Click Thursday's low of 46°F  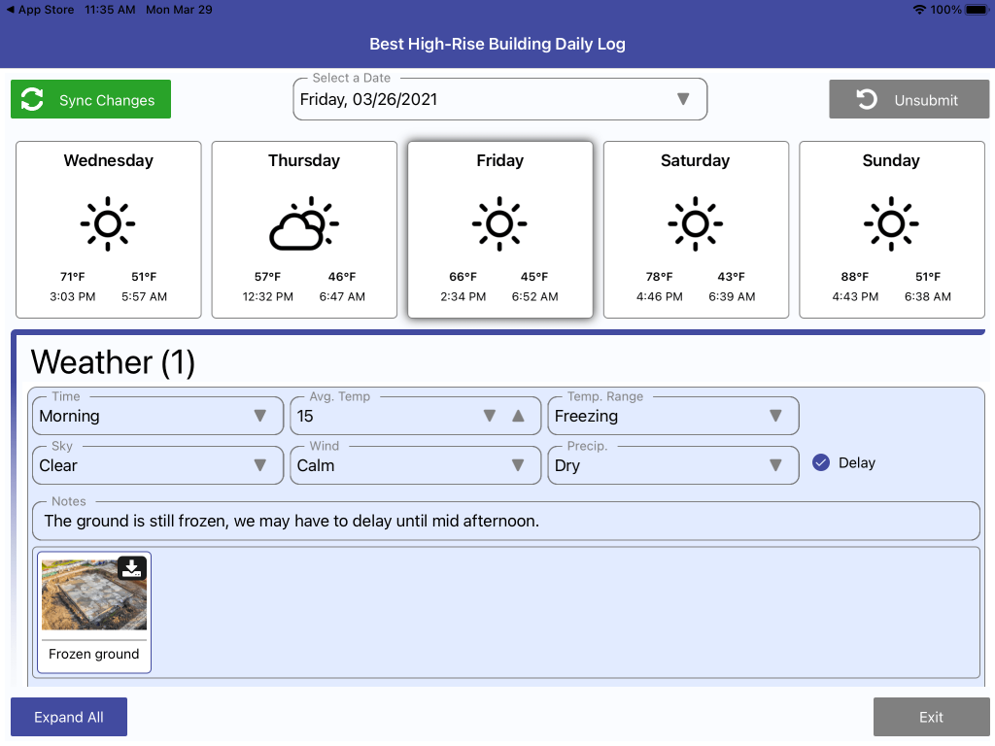[x=342, y=277]
